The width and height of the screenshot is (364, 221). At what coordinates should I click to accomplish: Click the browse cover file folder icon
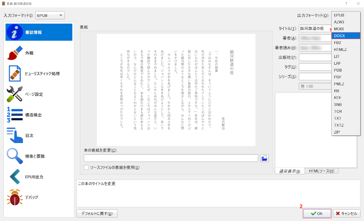click(264, 158)
